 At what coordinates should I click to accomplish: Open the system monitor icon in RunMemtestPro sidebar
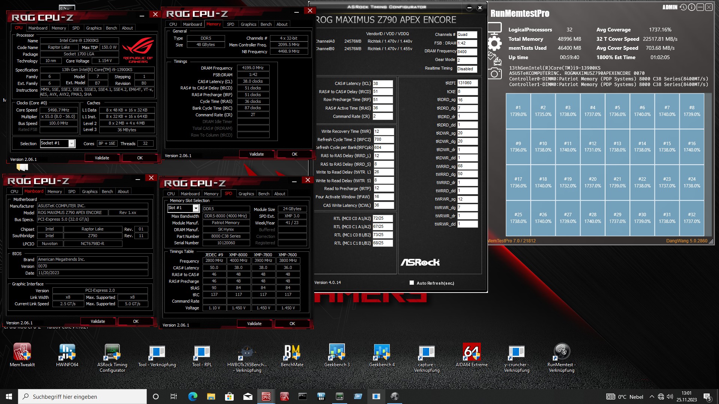(494, 28)
